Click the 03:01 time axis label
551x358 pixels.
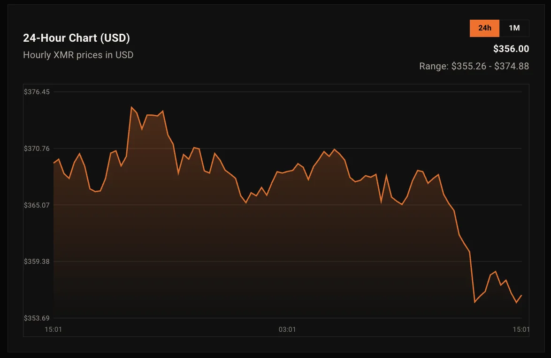(287, 329)
